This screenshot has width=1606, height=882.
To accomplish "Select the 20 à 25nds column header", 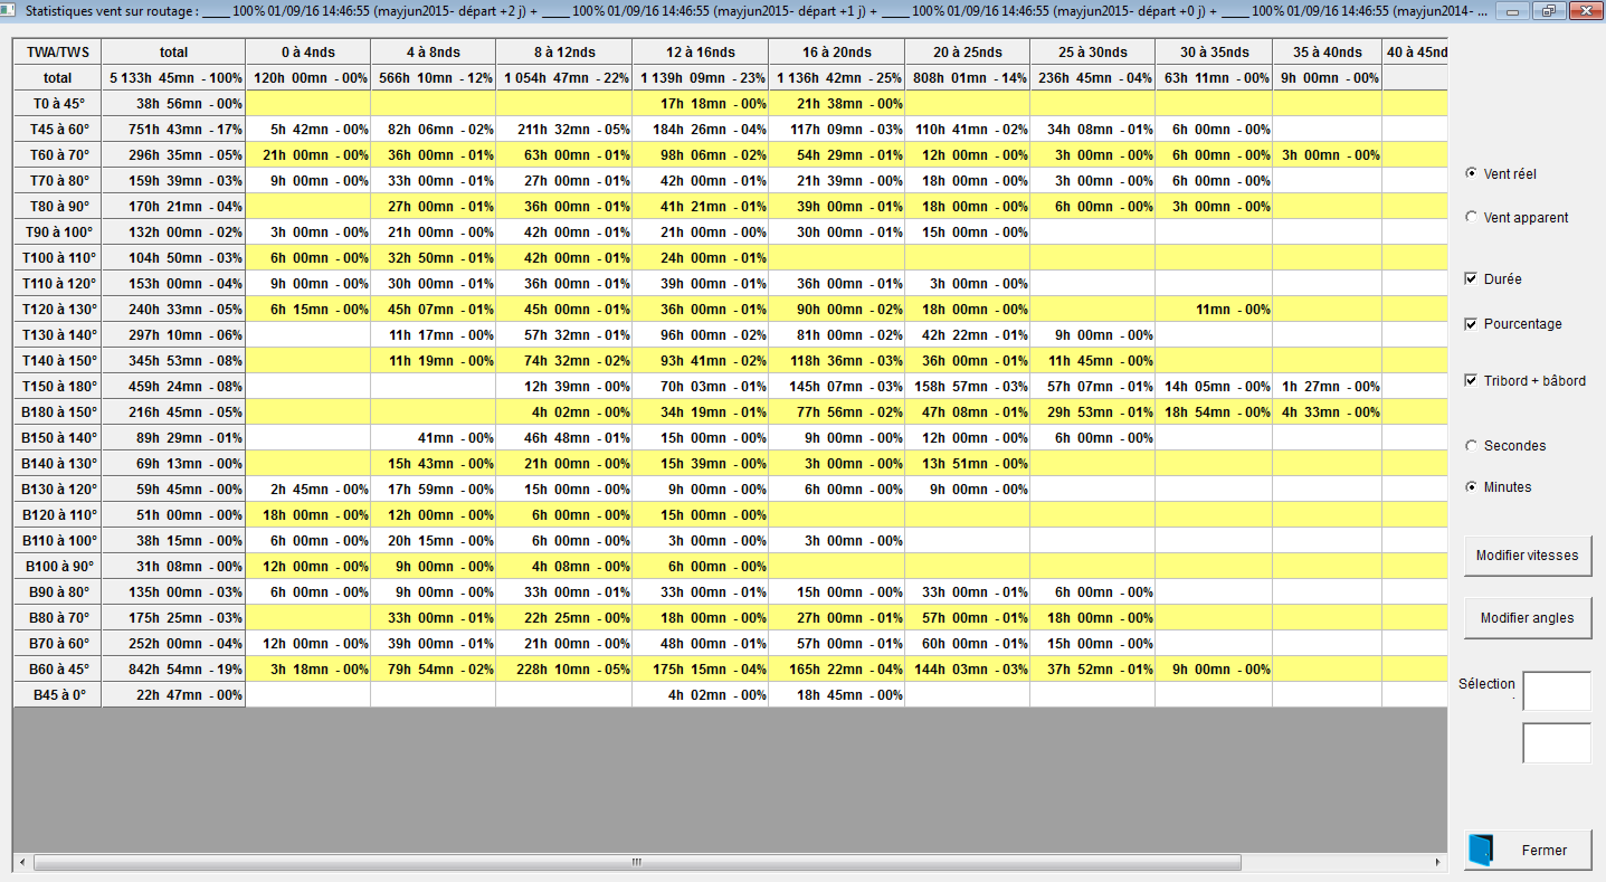I will pos(968,53).
